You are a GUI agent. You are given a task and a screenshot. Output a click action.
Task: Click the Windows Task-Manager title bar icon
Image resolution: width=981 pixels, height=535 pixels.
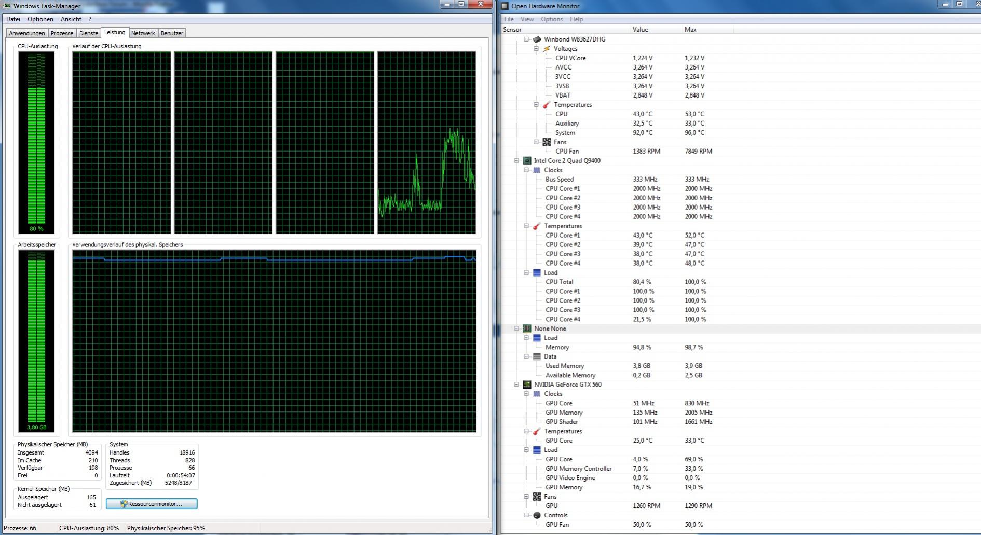tap(7, 6)
